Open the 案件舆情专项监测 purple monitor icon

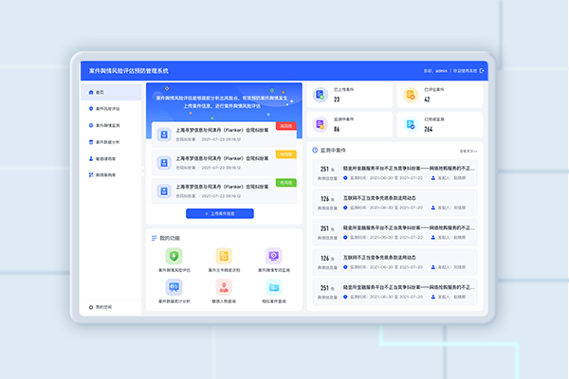coord(274,256)
